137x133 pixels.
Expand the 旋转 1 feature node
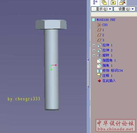(x=94, y=55)
